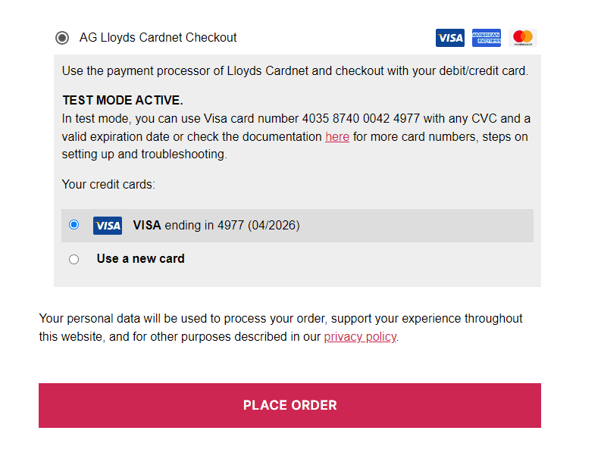Click the AG Lloyds Cardnet Checkout label
Viewport: 601px width, 468px height.
[x=158, y=38]
